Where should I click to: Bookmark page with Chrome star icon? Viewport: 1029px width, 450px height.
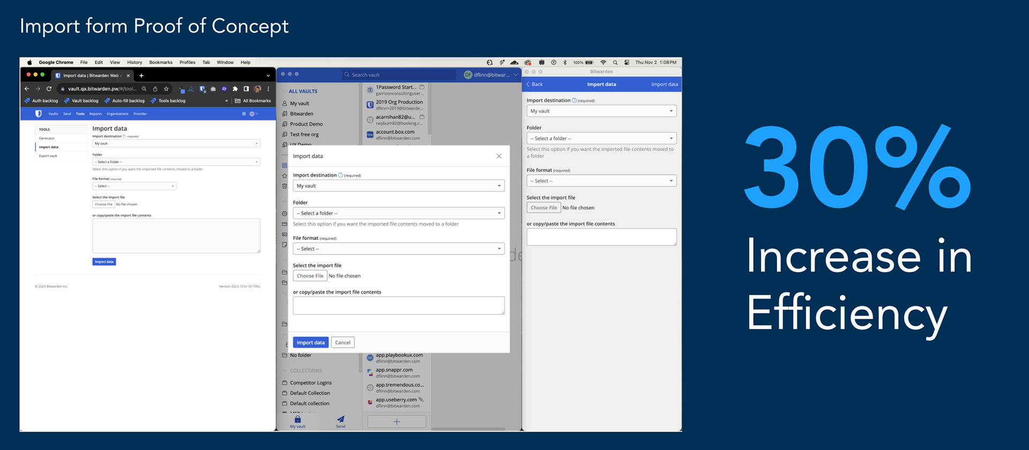point(166,89)
